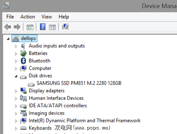Click the Back arrow toolbar icon
This screenshot has width=177, height=134.
tap(8, 27)
